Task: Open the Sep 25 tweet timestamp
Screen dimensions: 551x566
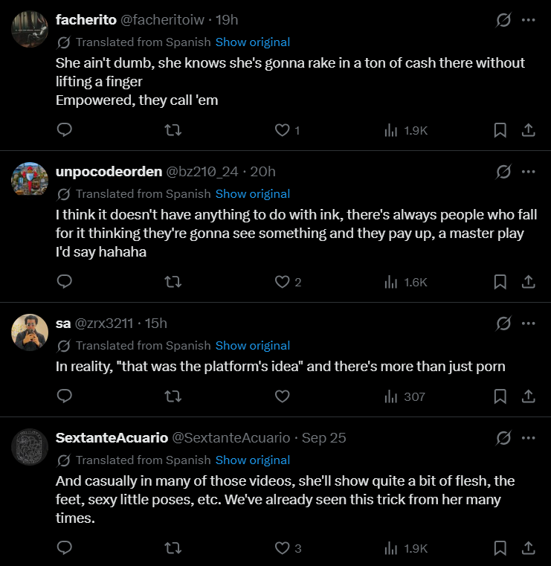Action: pyautogui.click(x=323, y=438)
